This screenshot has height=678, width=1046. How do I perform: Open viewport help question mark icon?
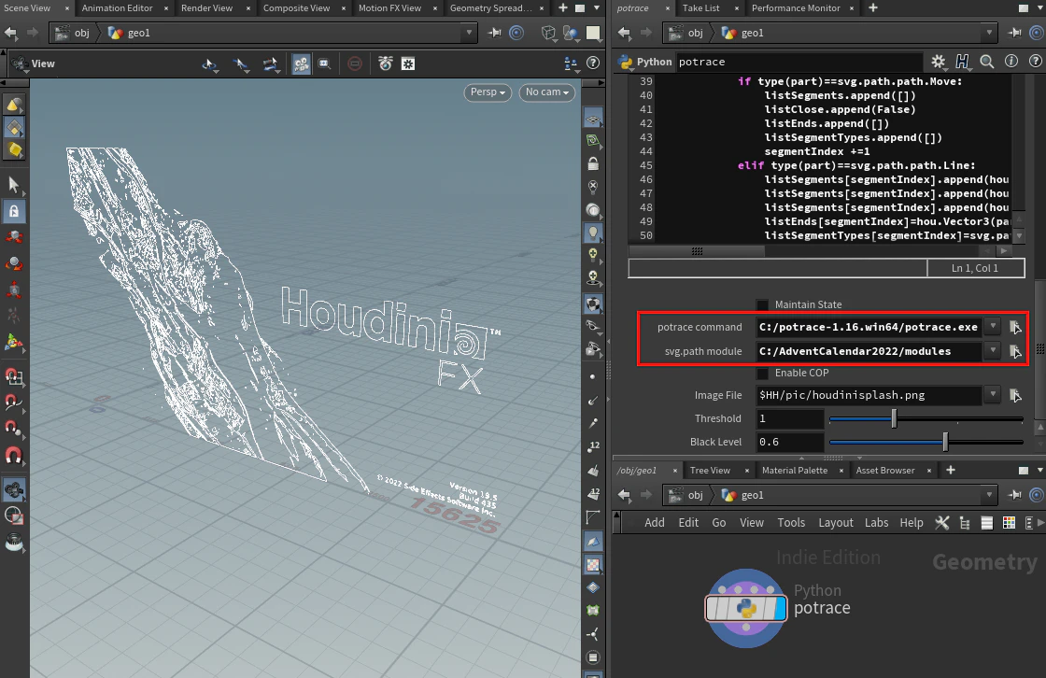tap(593, 63)
